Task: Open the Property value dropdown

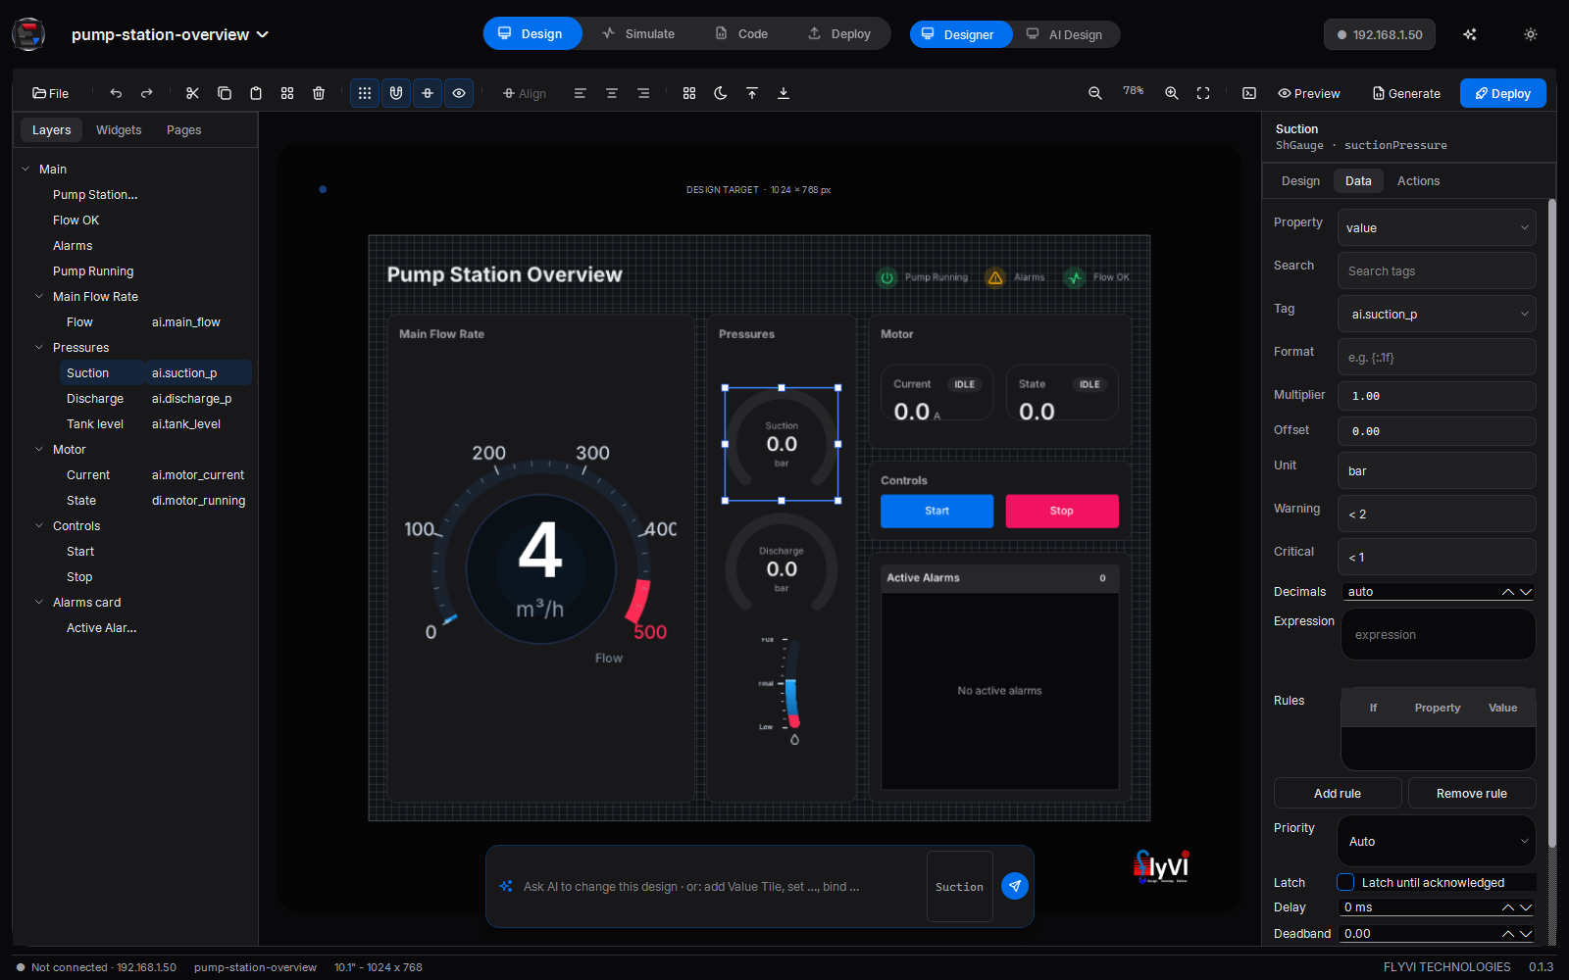Action: 1437,227
